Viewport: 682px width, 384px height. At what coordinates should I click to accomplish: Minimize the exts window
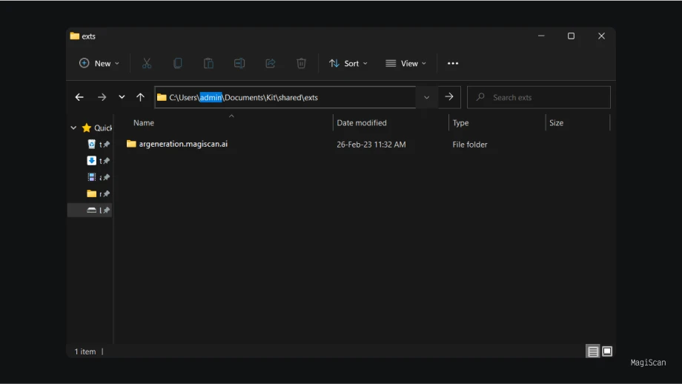[541, 36]
